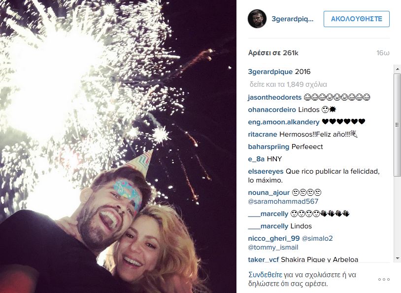Open the 3gerardpique profile avatar
The image size is (401, 293).
257,19
